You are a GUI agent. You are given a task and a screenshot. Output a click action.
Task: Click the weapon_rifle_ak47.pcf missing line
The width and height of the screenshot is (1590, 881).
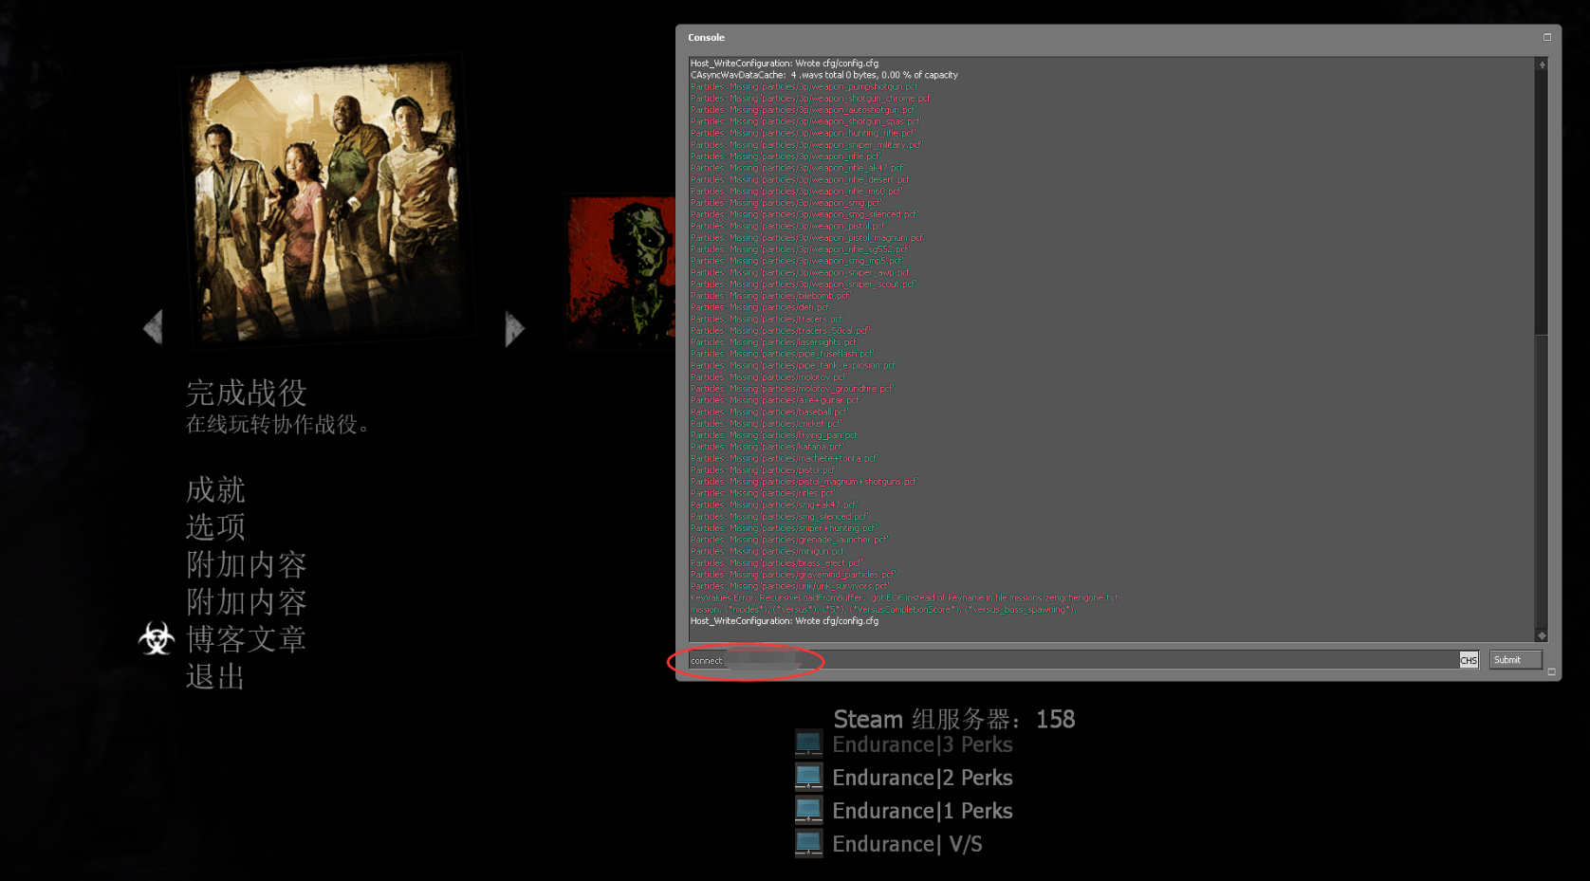click(798, 168)
